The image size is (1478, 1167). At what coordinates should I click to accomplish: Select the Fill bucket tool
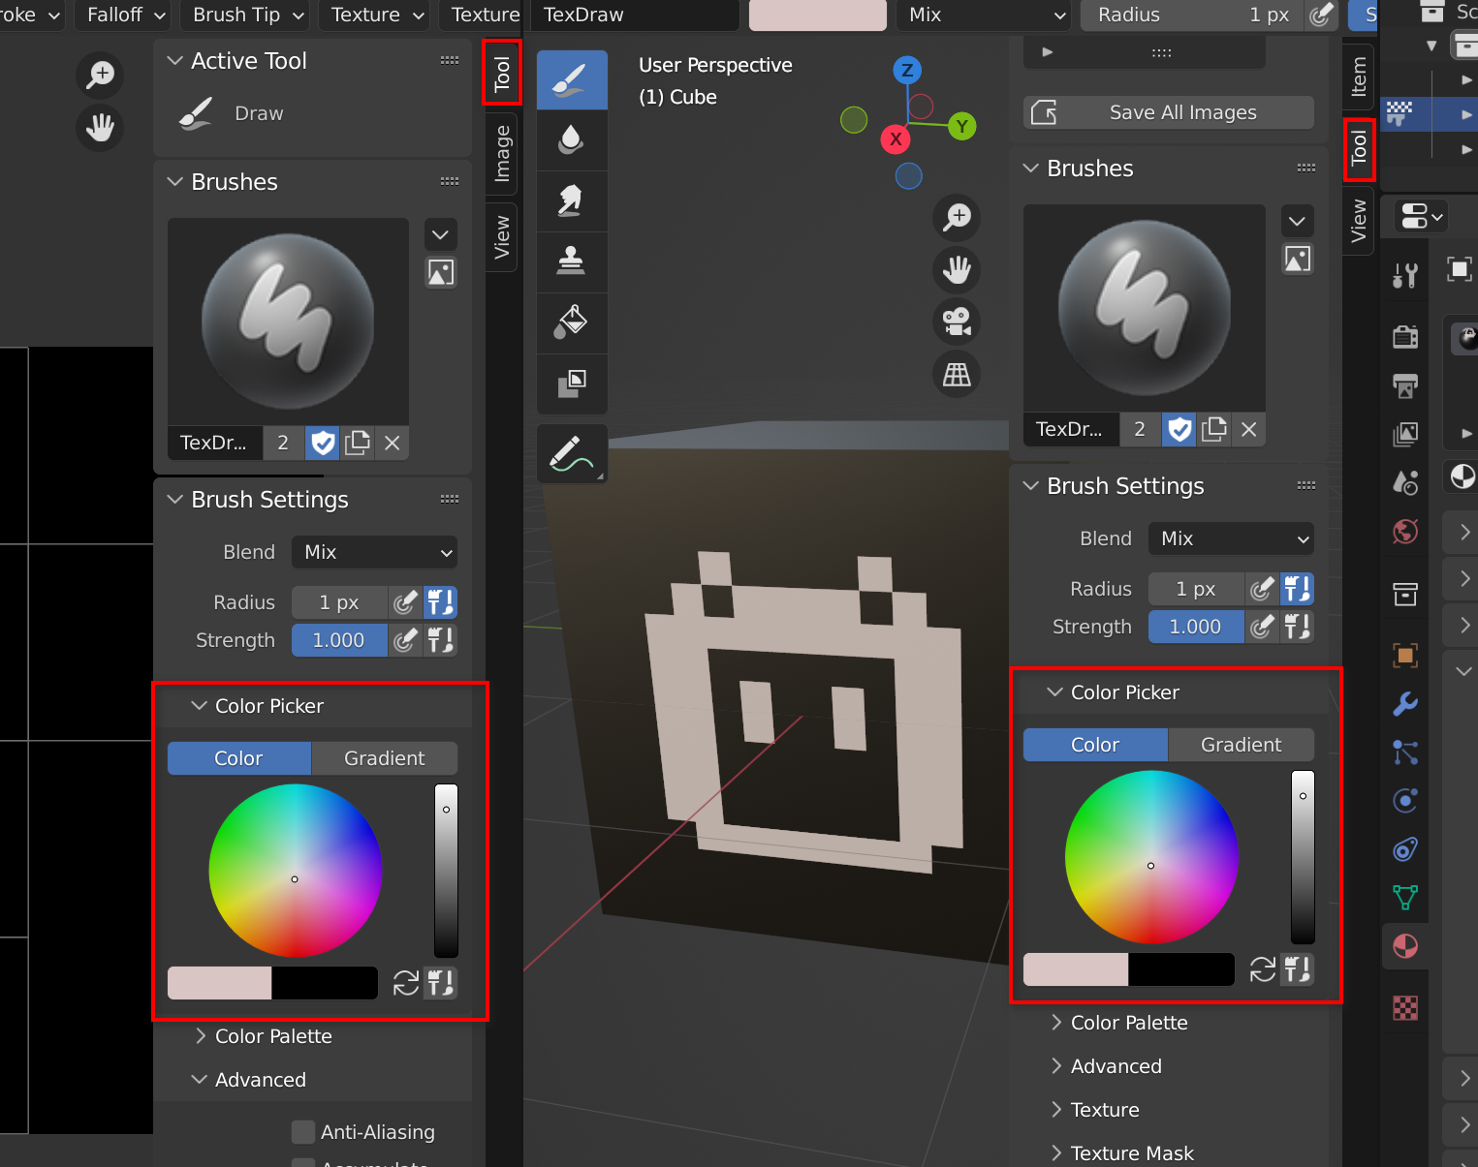coord(572,322)
